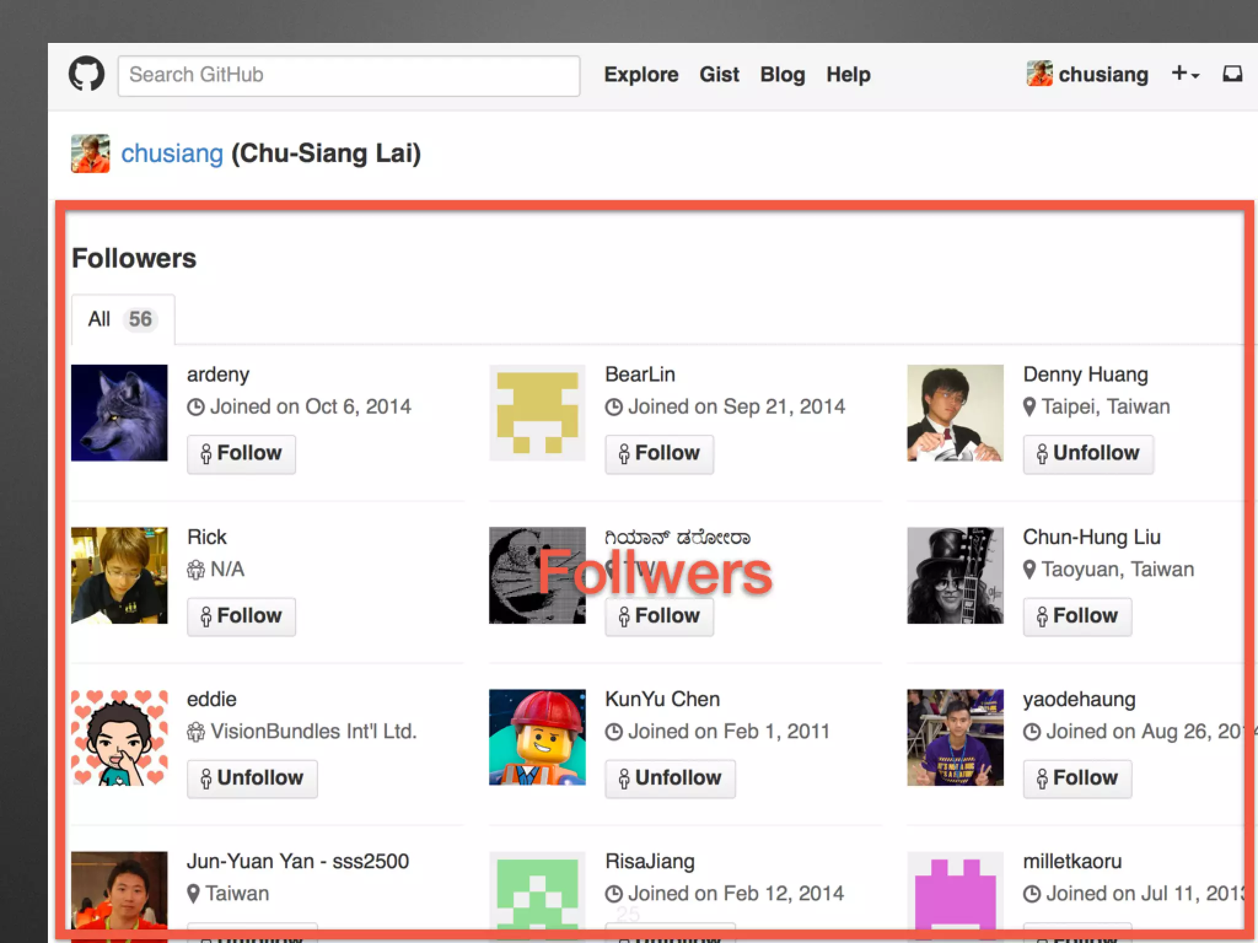Click the GitHub Octocat logo
Image resolution: width=1258 pixels, height=943 pixels.
pyautogui.click(x=87, y=74)
